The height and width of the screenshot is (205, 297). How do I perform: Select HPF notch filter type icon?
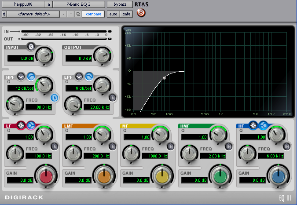pos(21,77)
